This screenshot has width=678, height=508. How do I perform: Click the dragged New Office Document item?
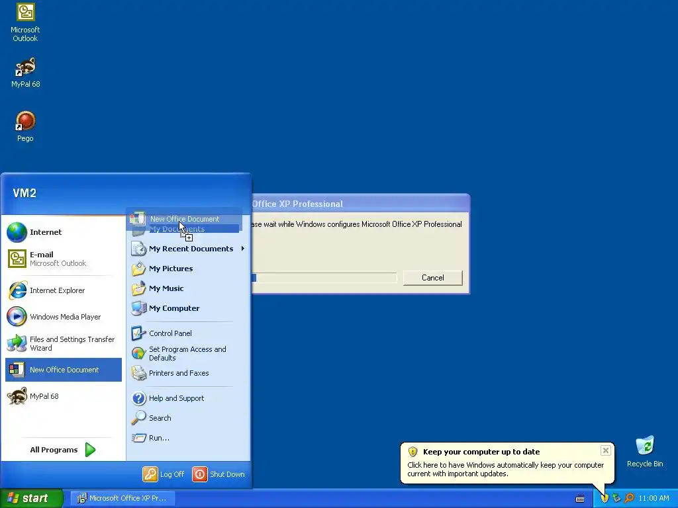(185, 219)
